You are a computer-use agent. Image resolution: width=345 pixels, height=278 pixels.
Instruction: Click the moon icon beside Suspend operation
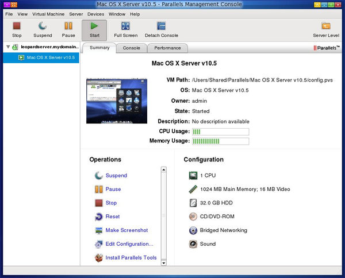click(x=98, y=175)
